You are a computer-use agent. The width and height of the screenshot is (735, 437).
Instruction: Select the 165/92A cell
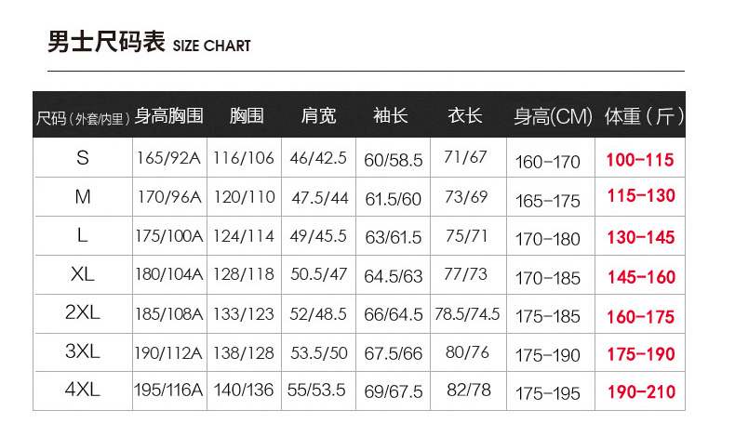tap(168, 158)
